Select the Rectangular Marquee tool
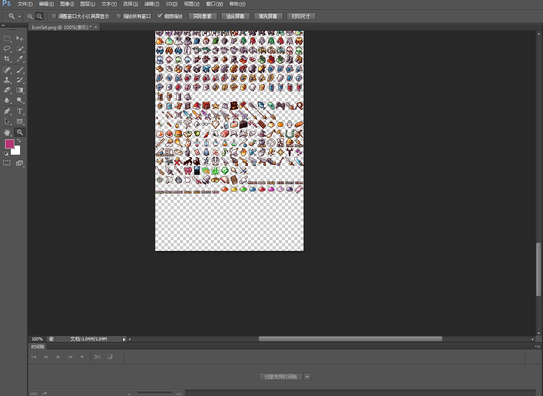This screenshot has height=396, width=543. 7,39
